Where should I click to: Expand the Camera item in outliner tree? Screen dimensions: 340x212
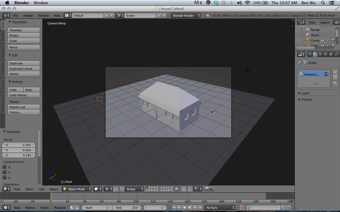302,40
